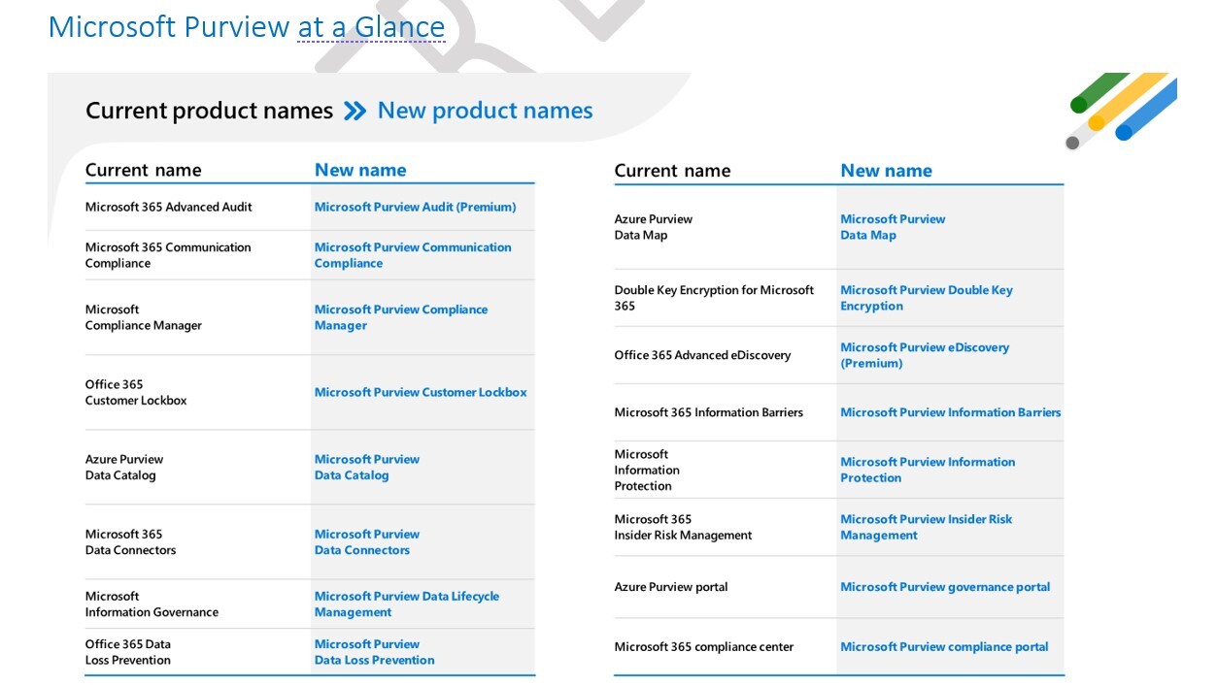The height and width of the screenshot is (685, 1217).
Task: Click Microsoft Purview Insider Risk Management link
Action: 926,527
